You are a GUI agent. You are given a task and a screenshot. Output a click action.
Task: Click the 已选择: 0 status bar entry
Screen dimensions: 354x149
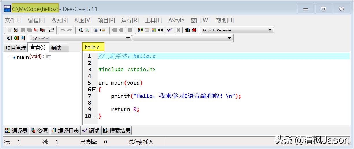(93, 142)
